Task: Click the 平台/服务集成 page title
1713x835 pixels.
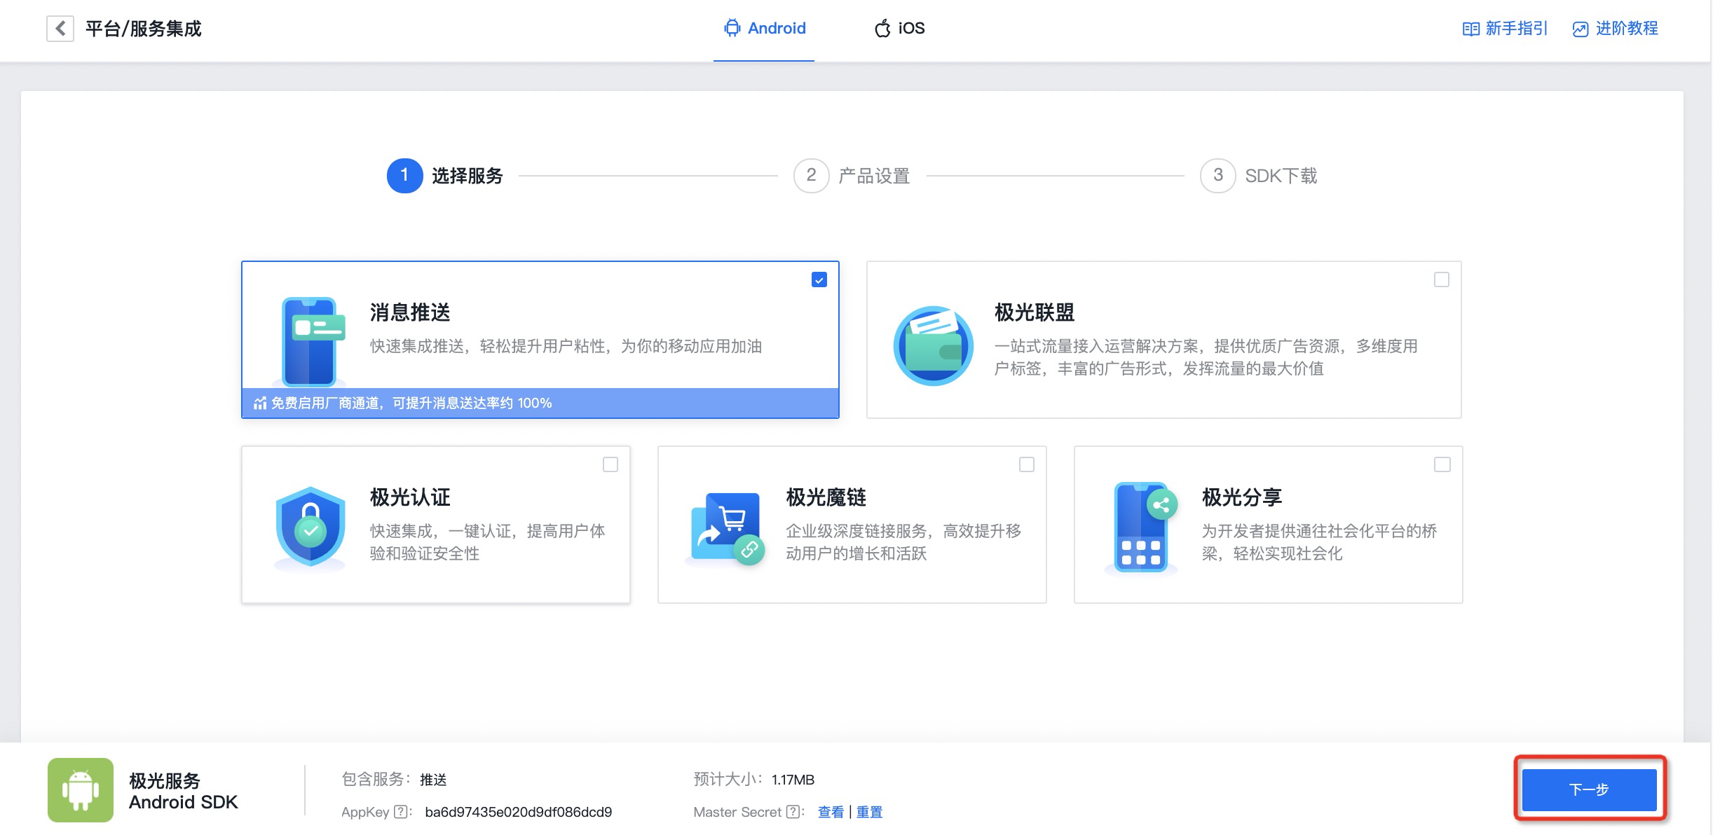Action: pos(144,29)
